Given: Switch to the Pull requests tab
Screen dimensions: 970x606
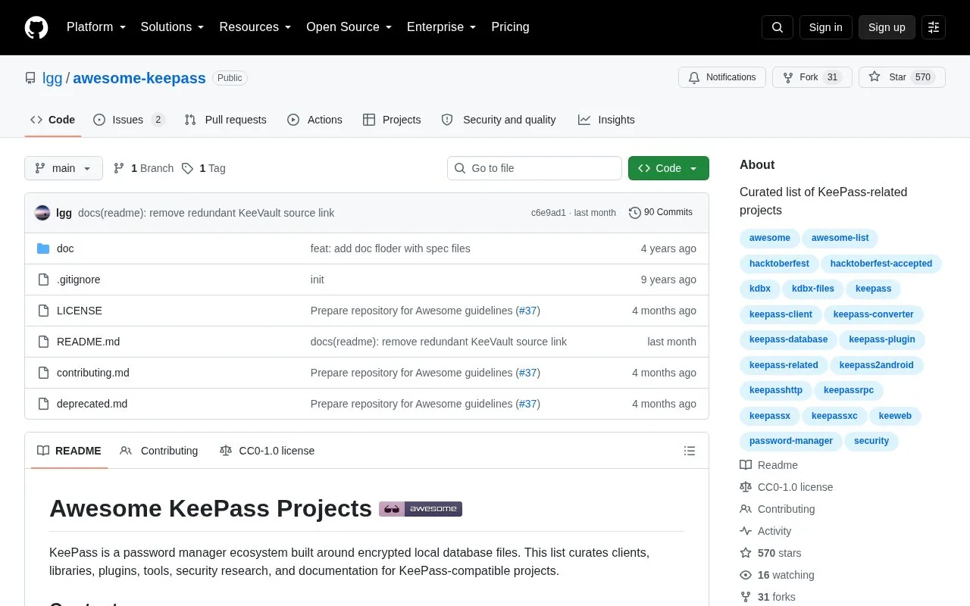Looking at the screenshot, I should click(225, 120).
